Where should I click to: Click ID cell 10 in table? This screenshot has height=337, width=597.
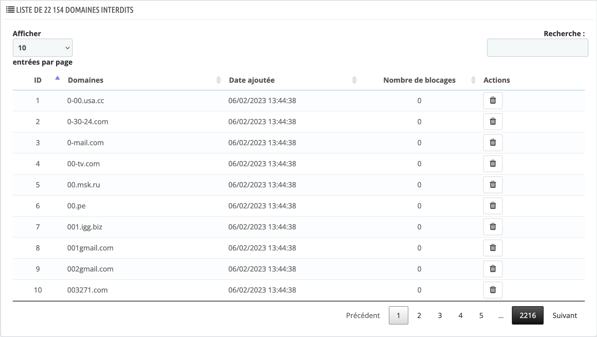[x=38, y=290]
